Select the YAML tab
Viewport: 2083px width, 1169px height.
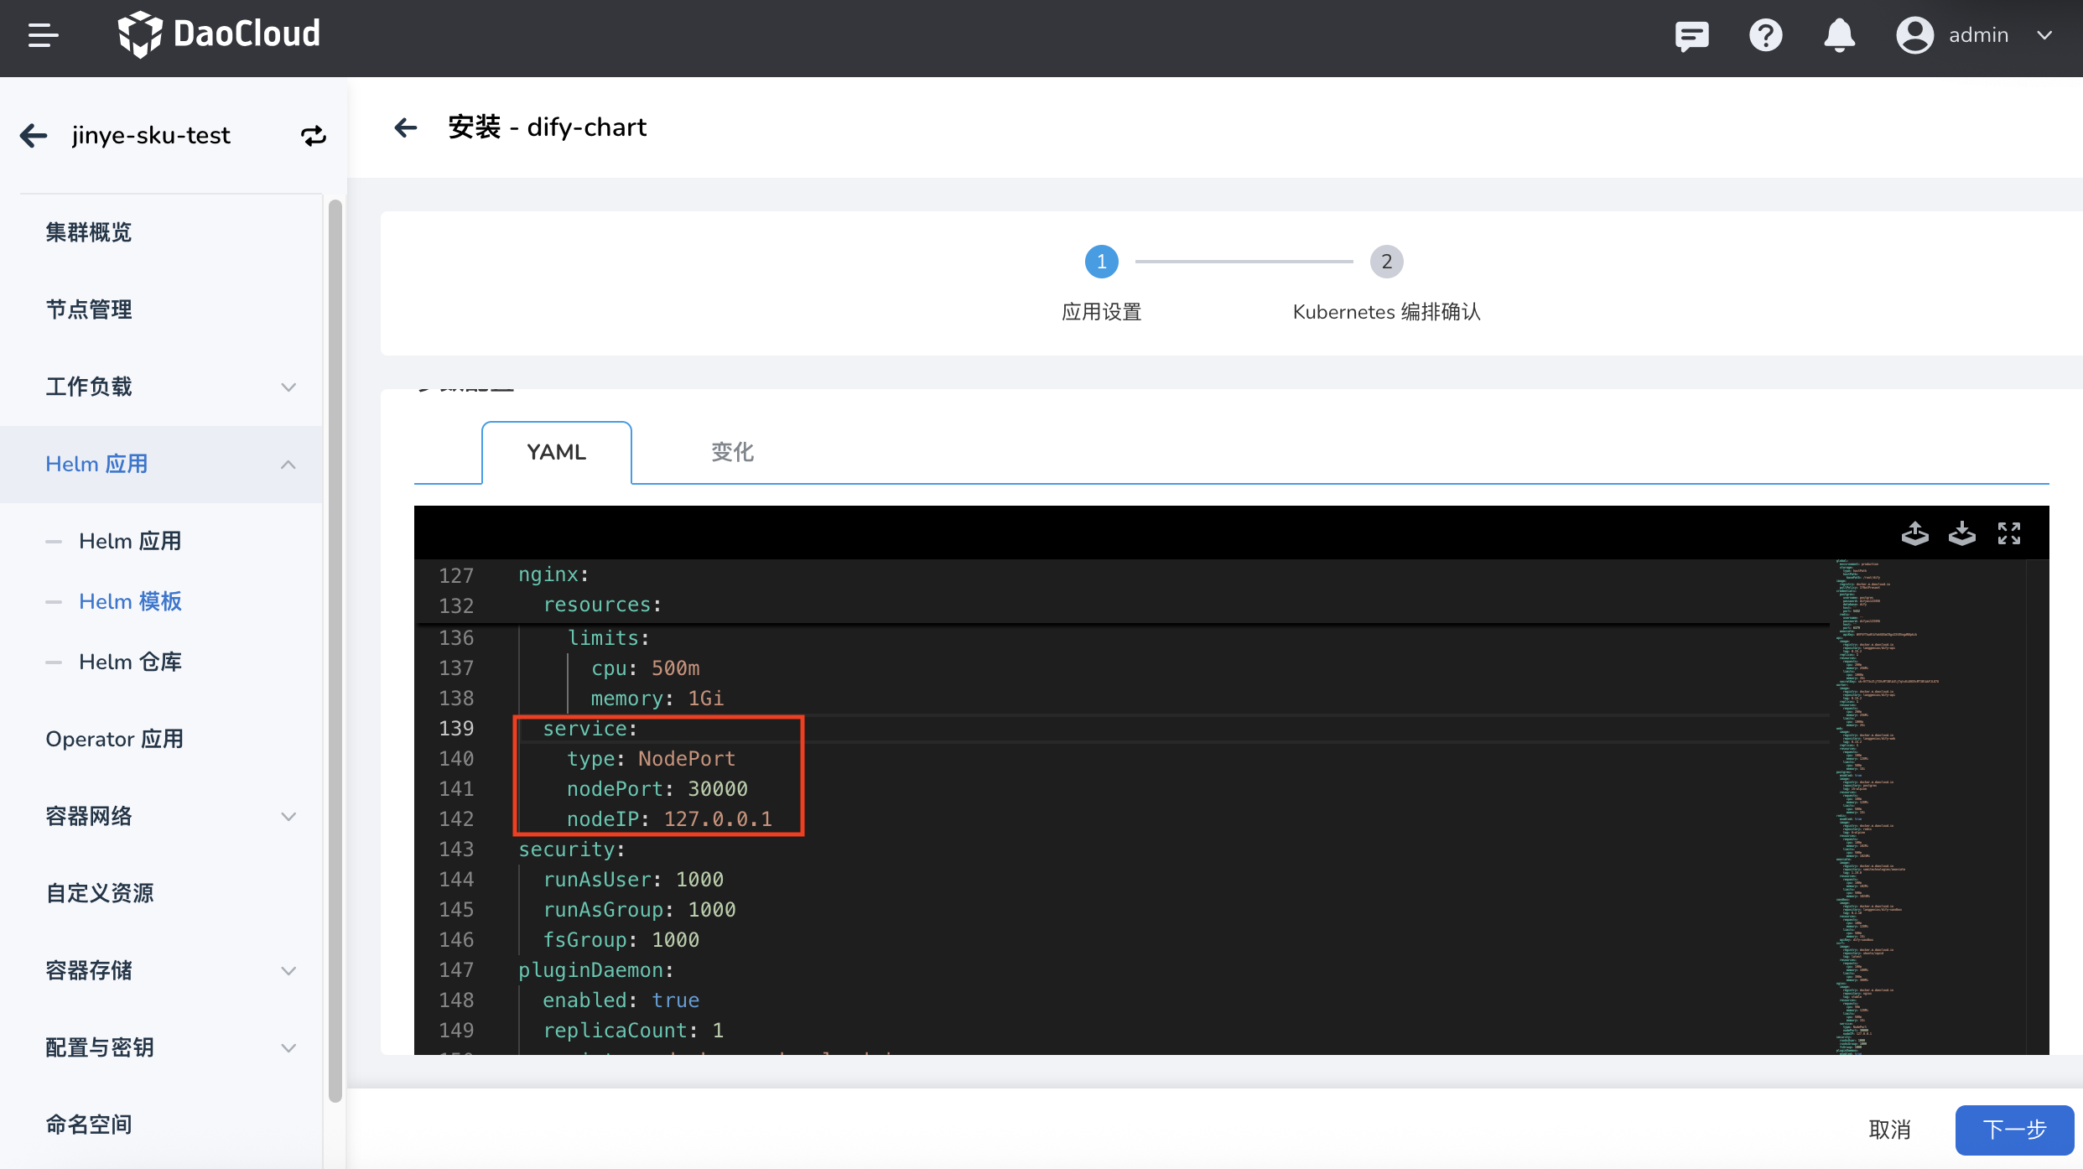[x=556, y=453]
